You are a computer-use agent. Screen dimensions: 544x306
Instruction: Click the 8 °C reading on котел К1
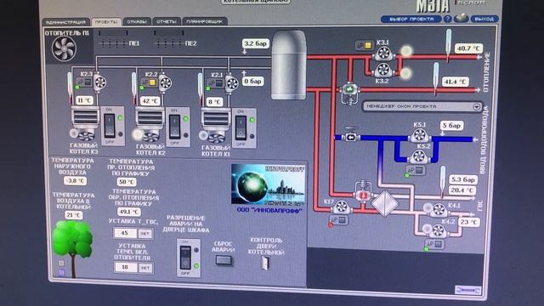pos(214,102)
